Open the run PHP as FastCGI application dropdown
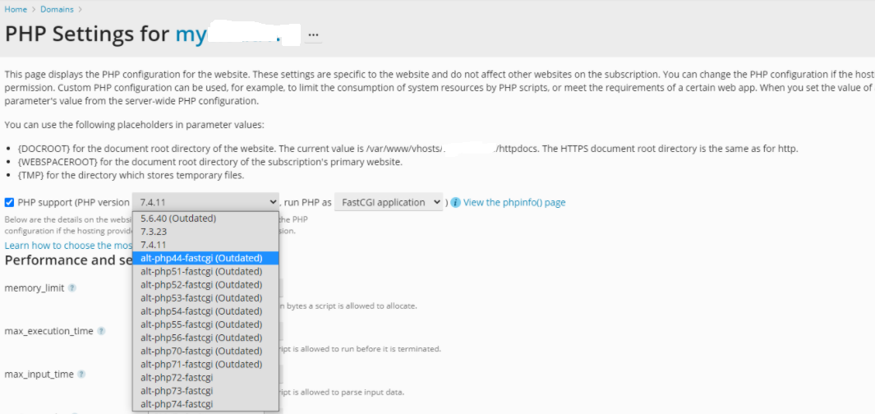The height and width of the screenshot is (414, 875). tap(389, 202)
